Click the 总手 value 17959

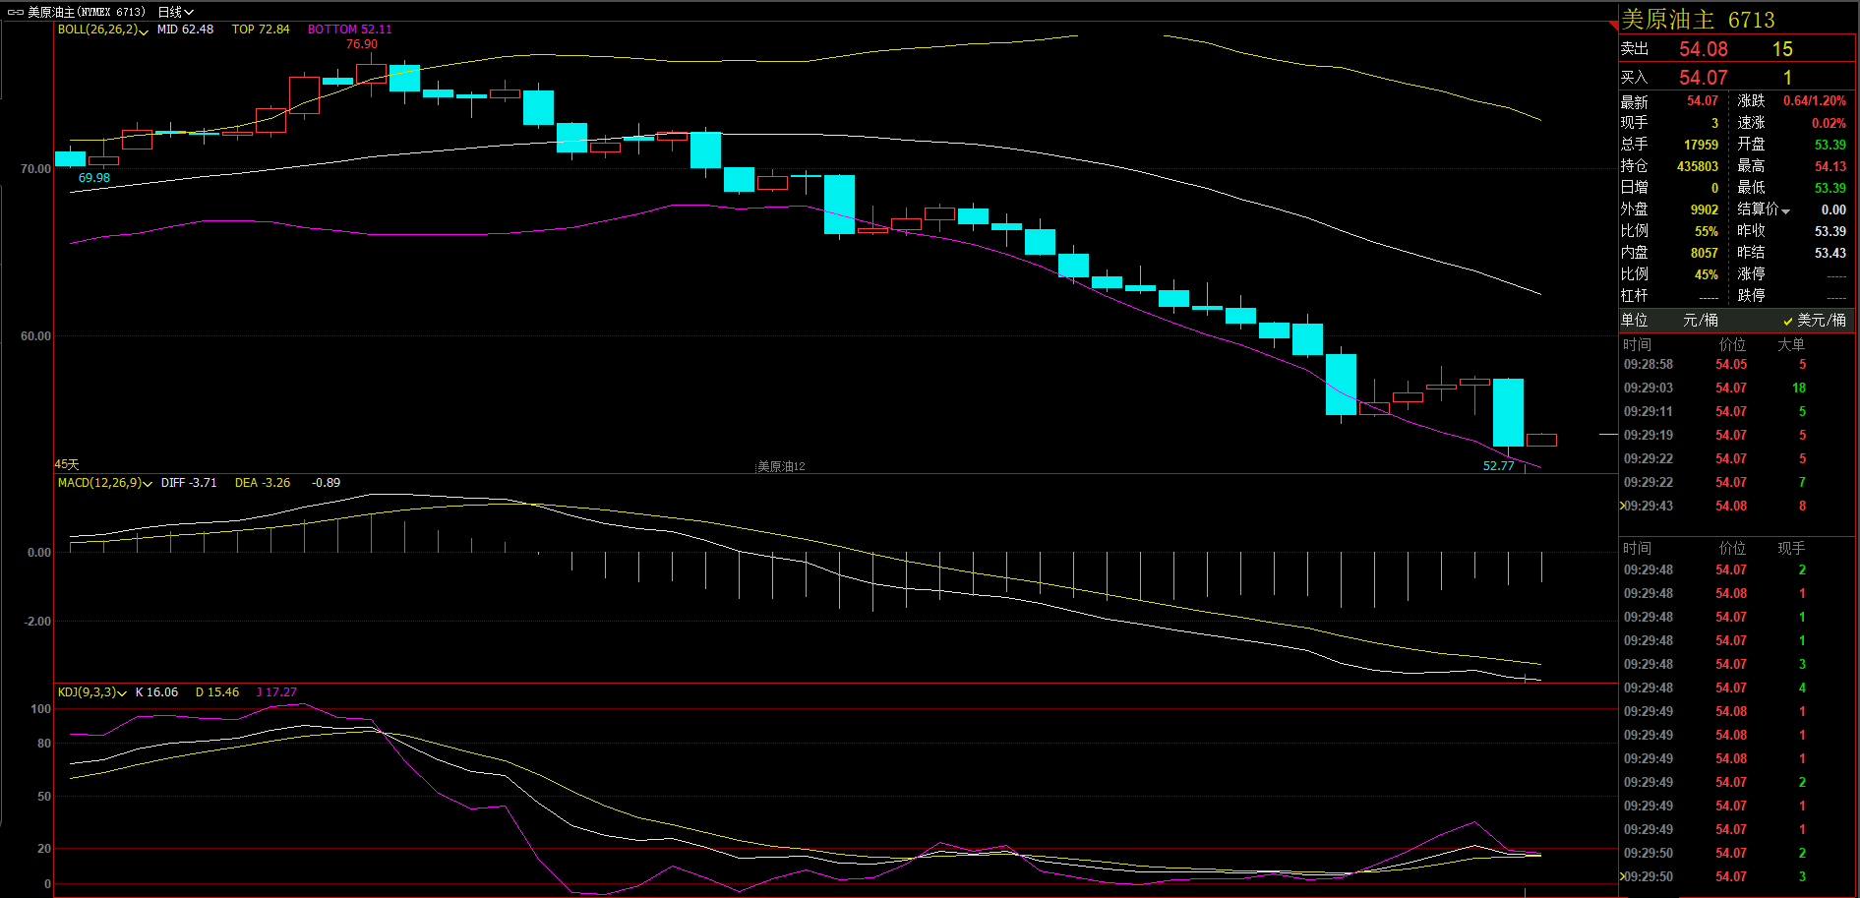pos(1701,145)
